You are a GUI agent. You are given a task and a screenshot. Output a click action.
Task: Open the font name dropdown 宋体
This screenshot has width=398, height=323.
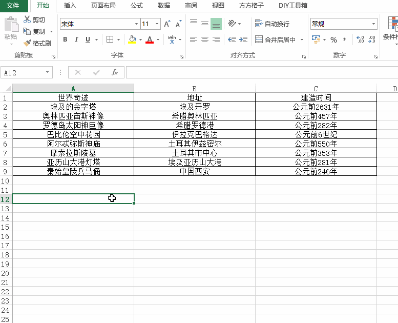click(136, 24)
